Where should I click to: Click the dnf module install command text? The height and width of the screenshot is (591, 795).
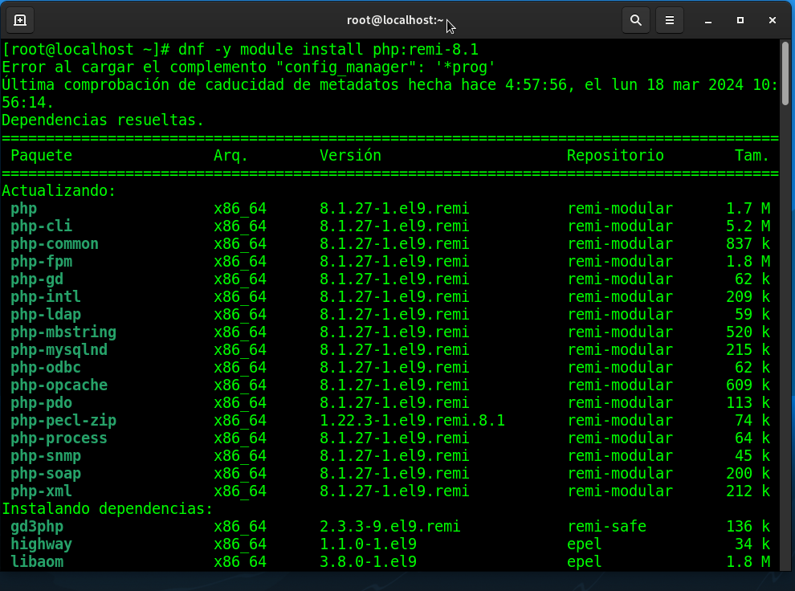(328, 50)
